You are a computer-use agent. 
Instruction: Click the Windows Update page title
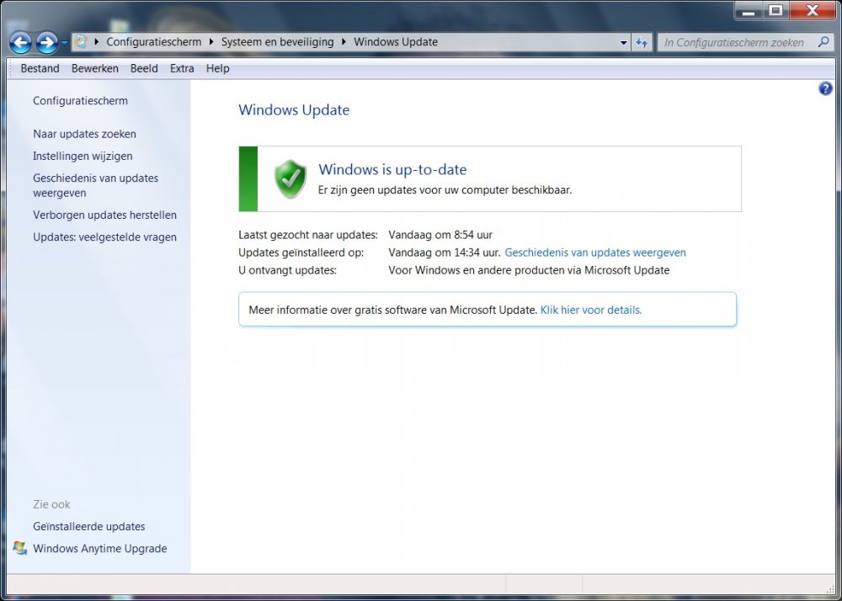294,110
